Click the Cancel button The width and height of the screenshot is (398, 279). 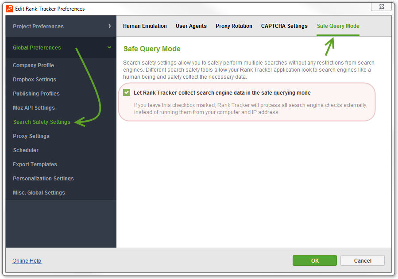363,260
